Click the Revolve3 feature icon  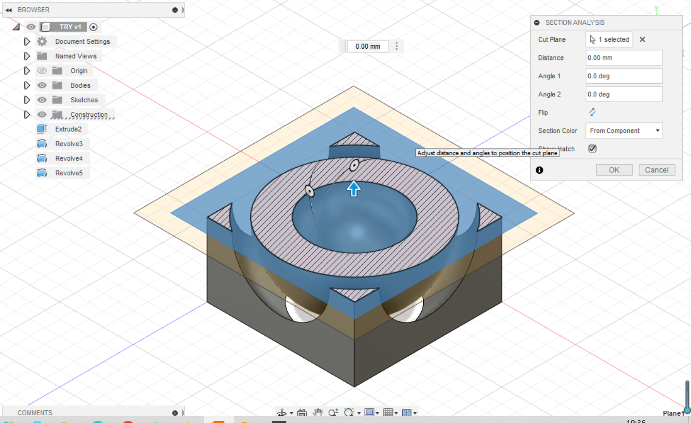coord(42,144)
